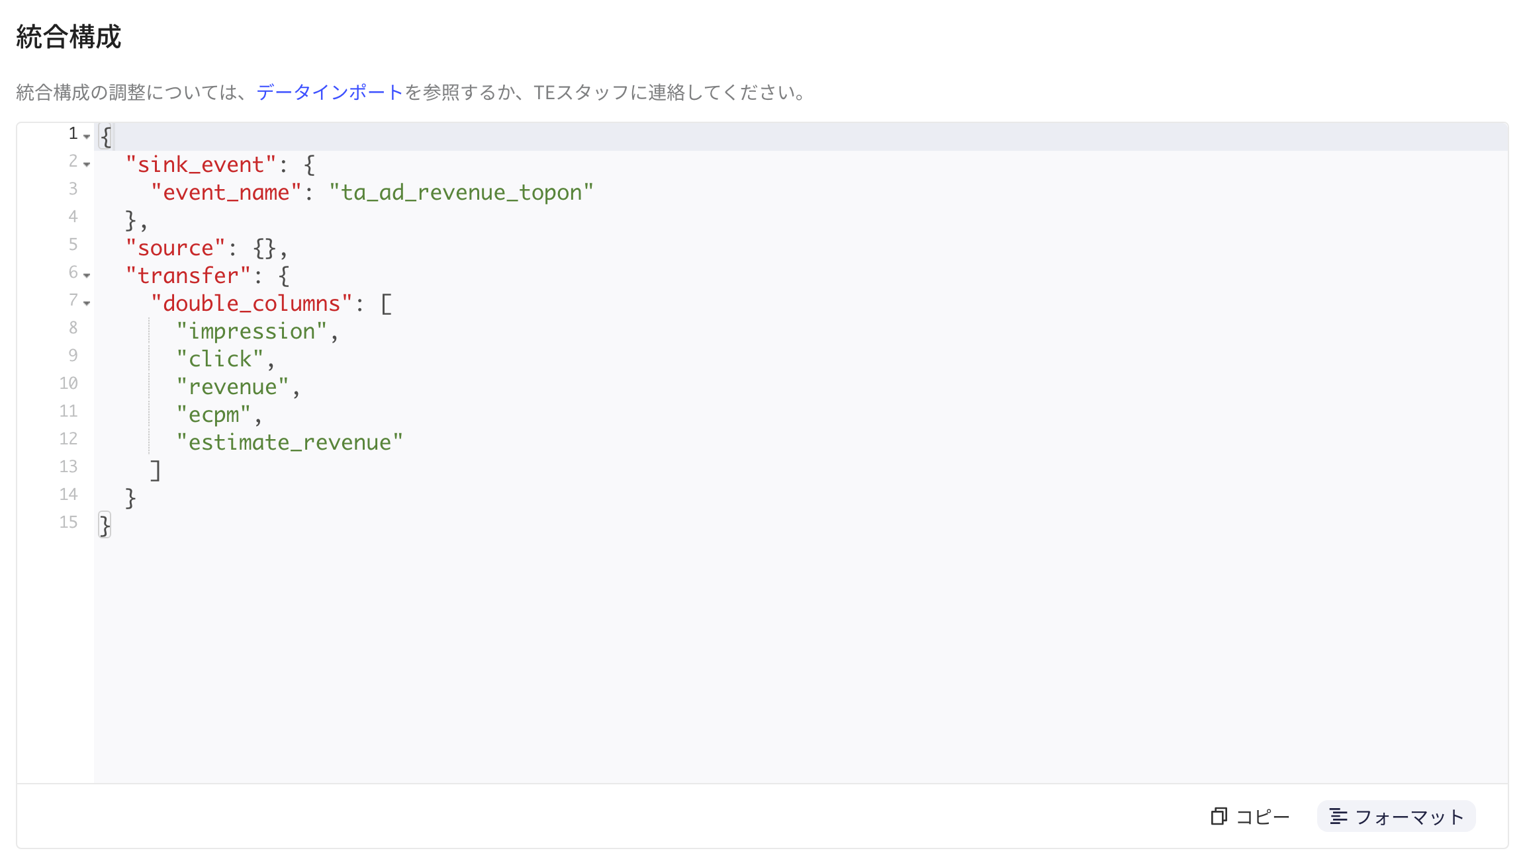Click the "estimate_revenue" array value
Viewport: 1525px width, 865px height.
point(289,442)
